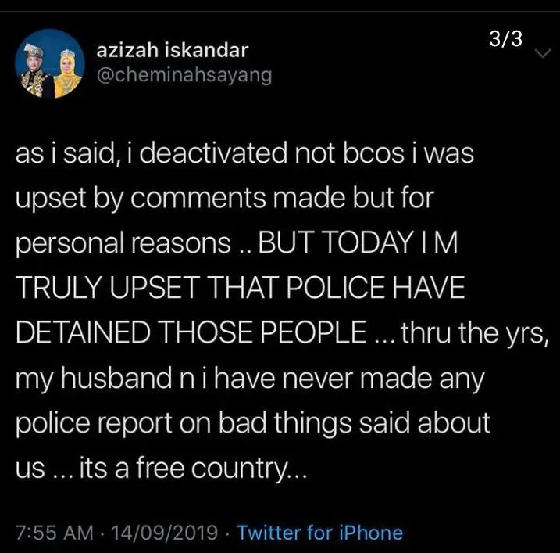Screen dimensions: 560x553
Task: Open the @cheminahsayang handle
Action: point(184,77)
